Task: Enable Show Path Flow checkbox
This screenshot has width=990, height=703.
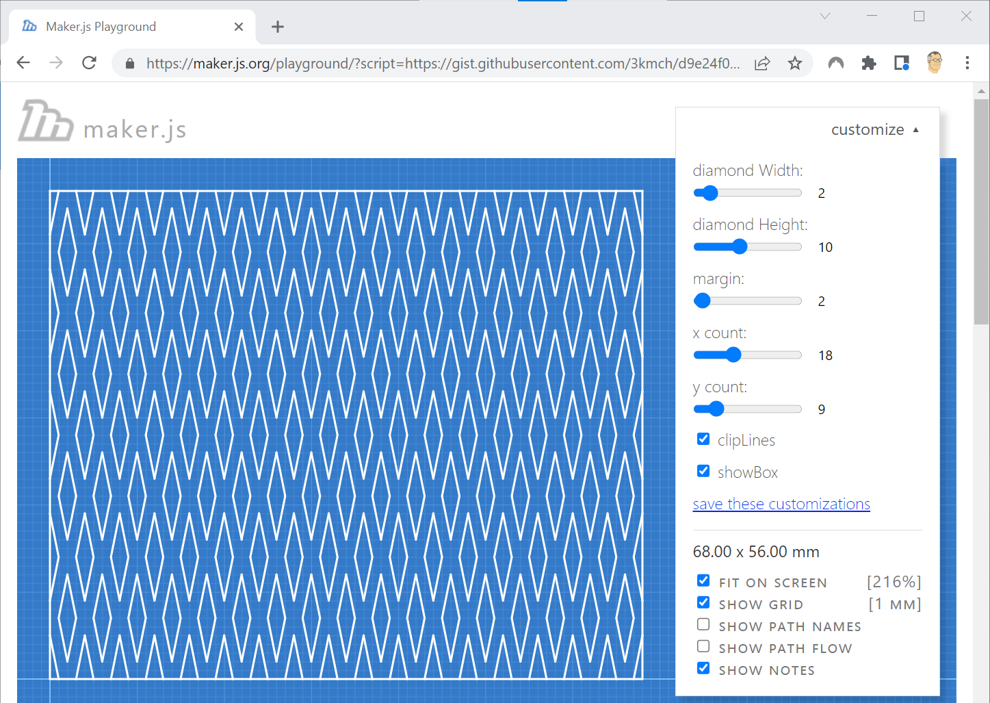Action: pos(703,646)
